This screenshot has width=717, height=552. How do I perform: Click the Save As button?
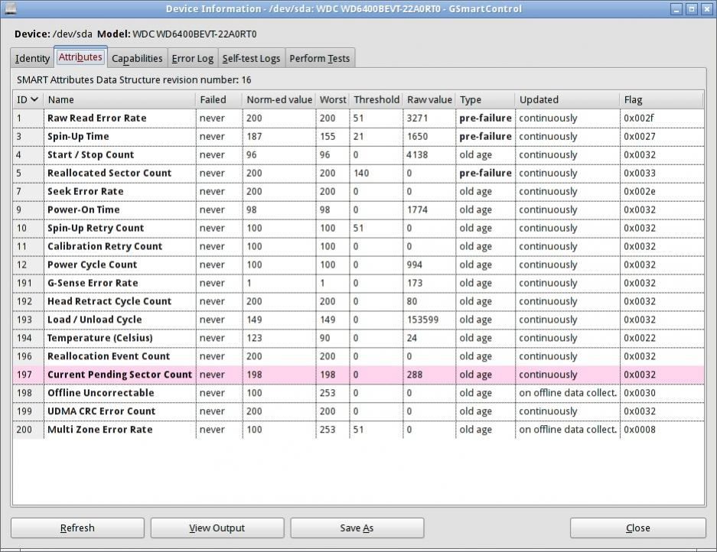coord(357,528)
